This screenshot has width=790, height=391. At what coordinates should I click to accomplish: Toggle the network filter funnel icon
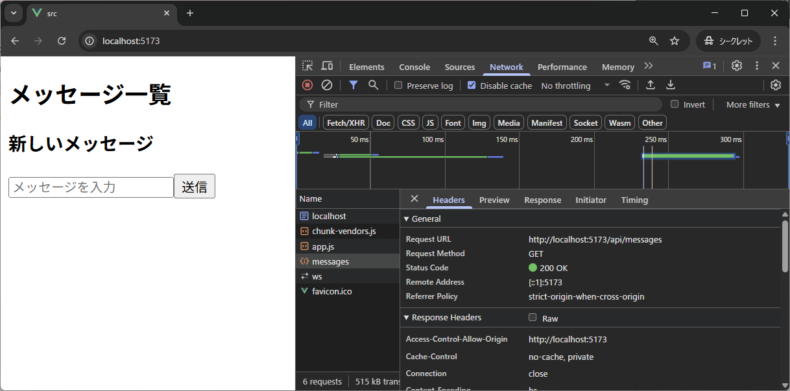[x=353, y=85]
